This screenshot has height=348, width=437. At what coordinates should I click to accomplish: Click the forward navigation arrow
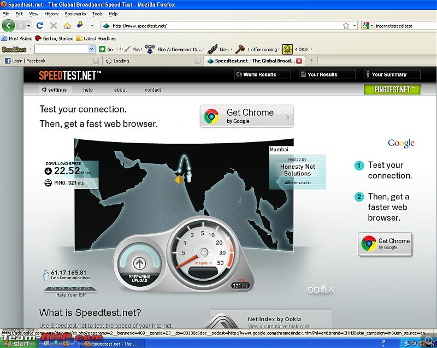pyautogui.click(x=20, y=26)
